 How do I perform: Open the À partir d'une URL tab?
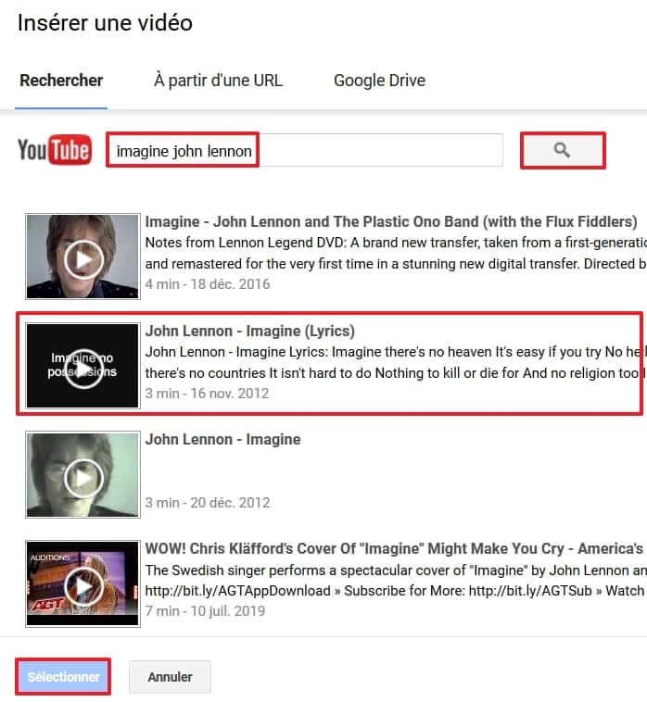218,81
